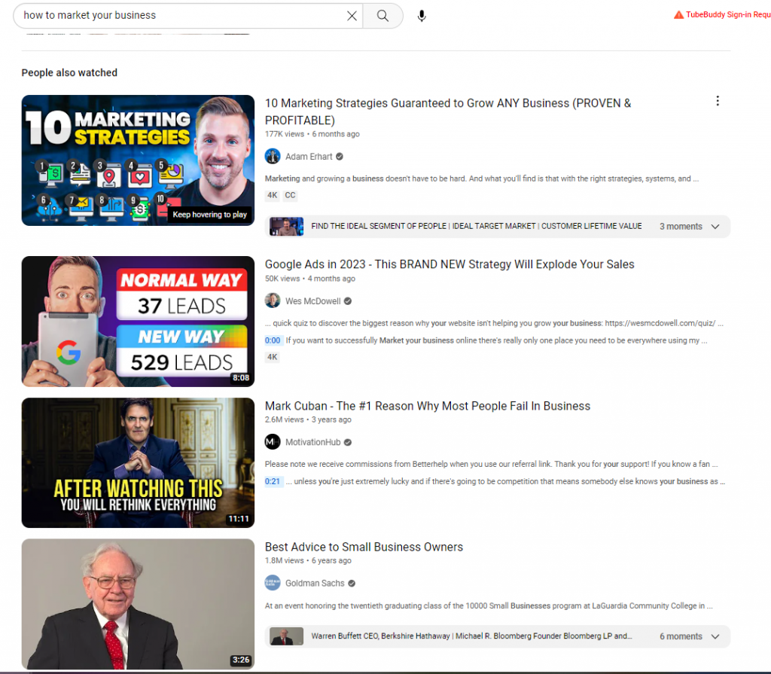
Task: Click the Goldman Sachs channel avatar
Action: tap(272, 582)
